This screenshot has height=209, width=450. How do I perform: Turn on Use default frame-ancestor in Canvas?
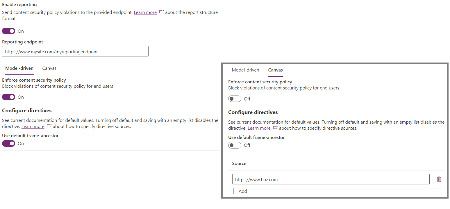(235, 145)
